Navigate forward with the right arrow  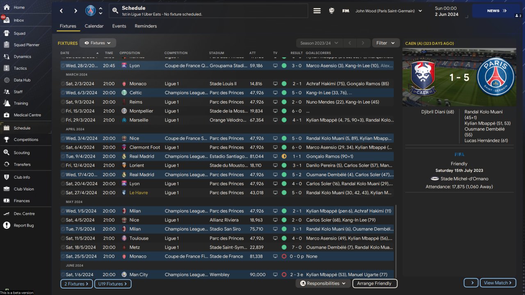click(x=75, y=11)
